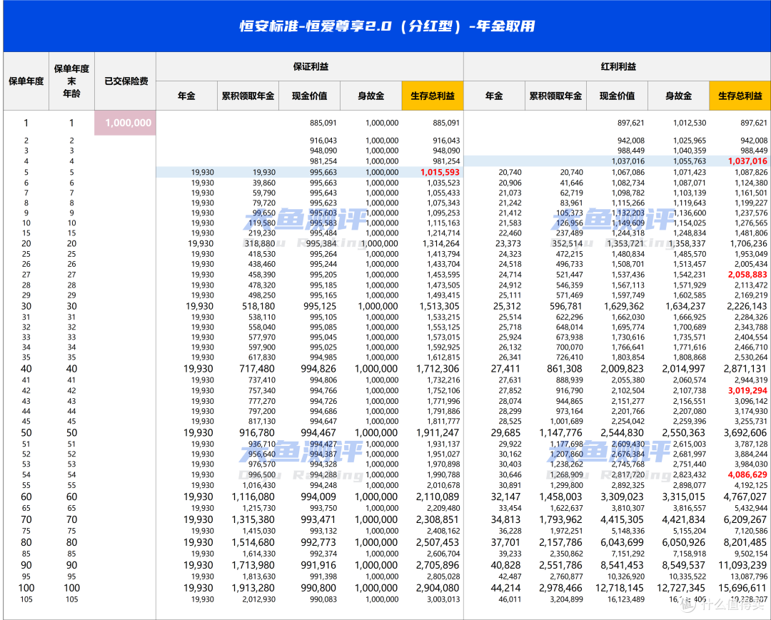The image size is (771, 620).
Task: Click the red 1,037,016 value
Action: point(747,161)
